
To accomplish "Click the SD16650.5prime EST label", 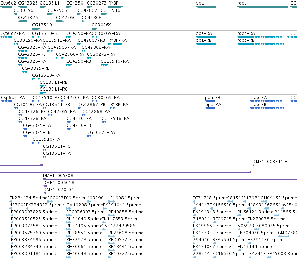I will point(230,254).
